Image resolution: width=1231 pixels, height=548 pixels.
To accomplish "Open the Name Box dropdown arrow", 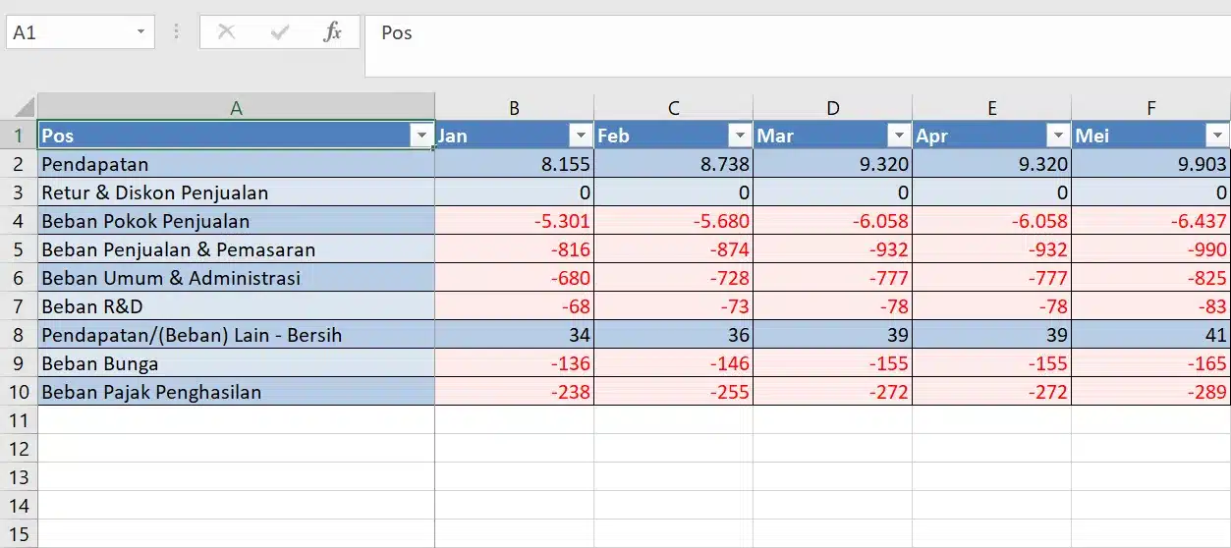I will 140,32.
